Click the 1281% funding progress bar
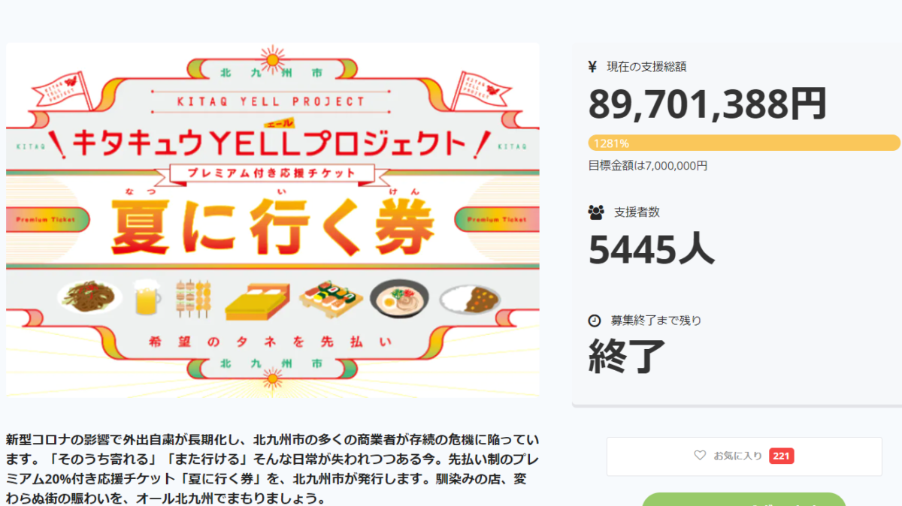Viewport: 902px width, 506px height. [744, 143]
